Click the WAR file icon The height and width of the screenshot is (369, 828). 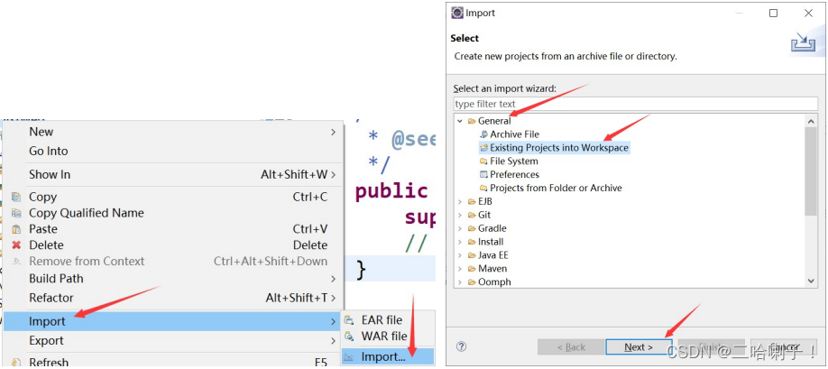click(349, 336)
